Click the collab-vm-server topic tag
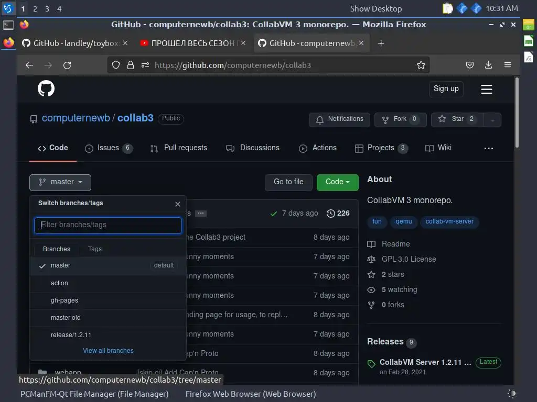 click(x=449, y=221)
